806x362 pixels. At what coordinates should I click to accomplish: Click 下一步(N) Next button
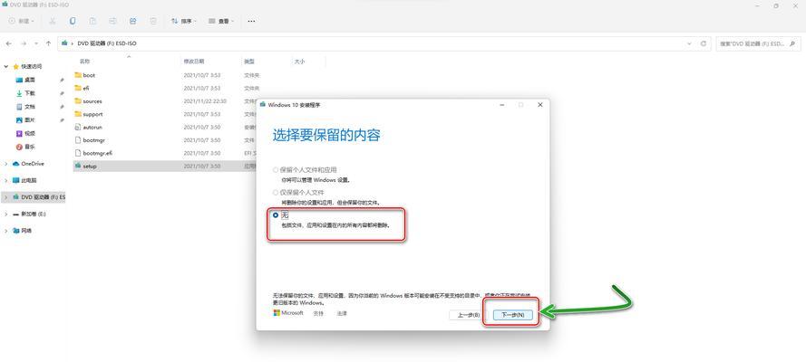point(512,315)
